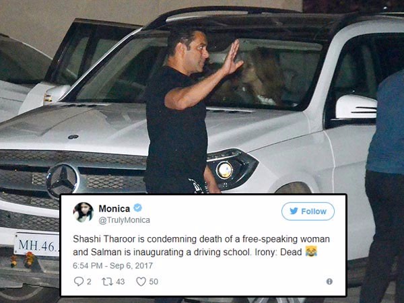
Task: Click the retweet count showing 43
Action: 121,281
